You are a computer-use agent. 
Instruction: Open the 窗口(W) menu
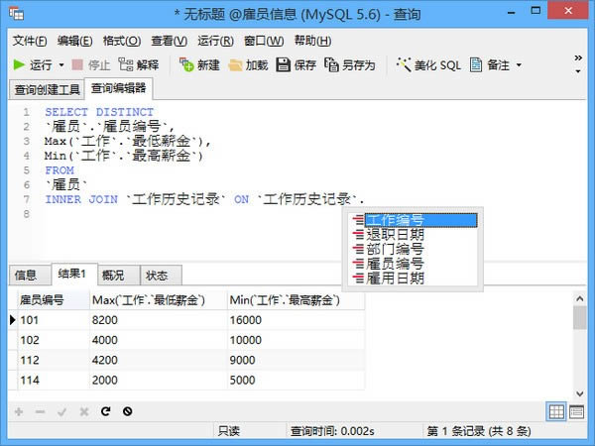(264, 41)
